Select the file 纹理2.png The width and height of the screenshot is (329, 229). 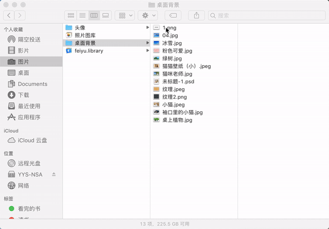[x=194, y=97]
